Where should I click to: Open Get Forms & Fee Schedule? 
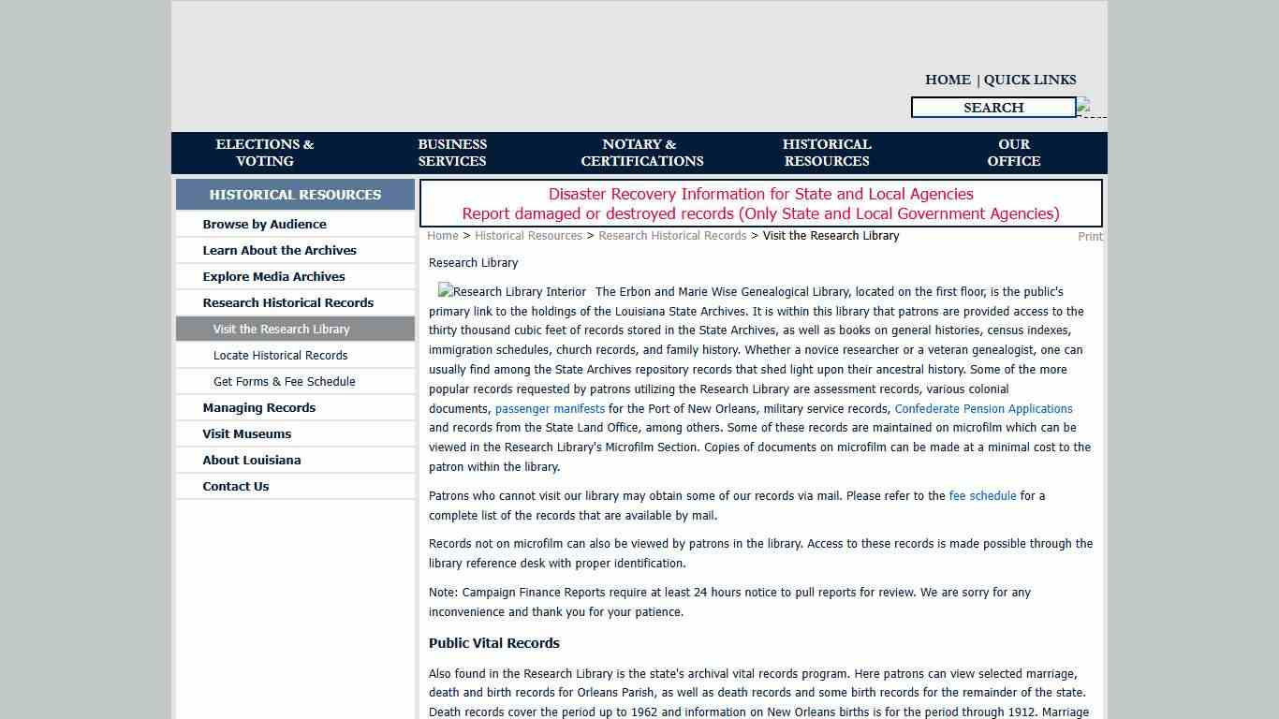284,382
